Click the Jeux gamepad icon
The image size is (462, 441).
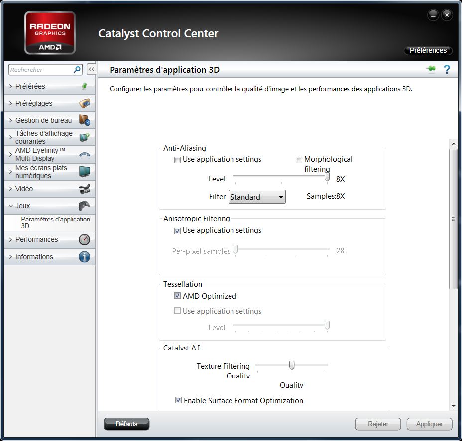[x=85, y=206]
